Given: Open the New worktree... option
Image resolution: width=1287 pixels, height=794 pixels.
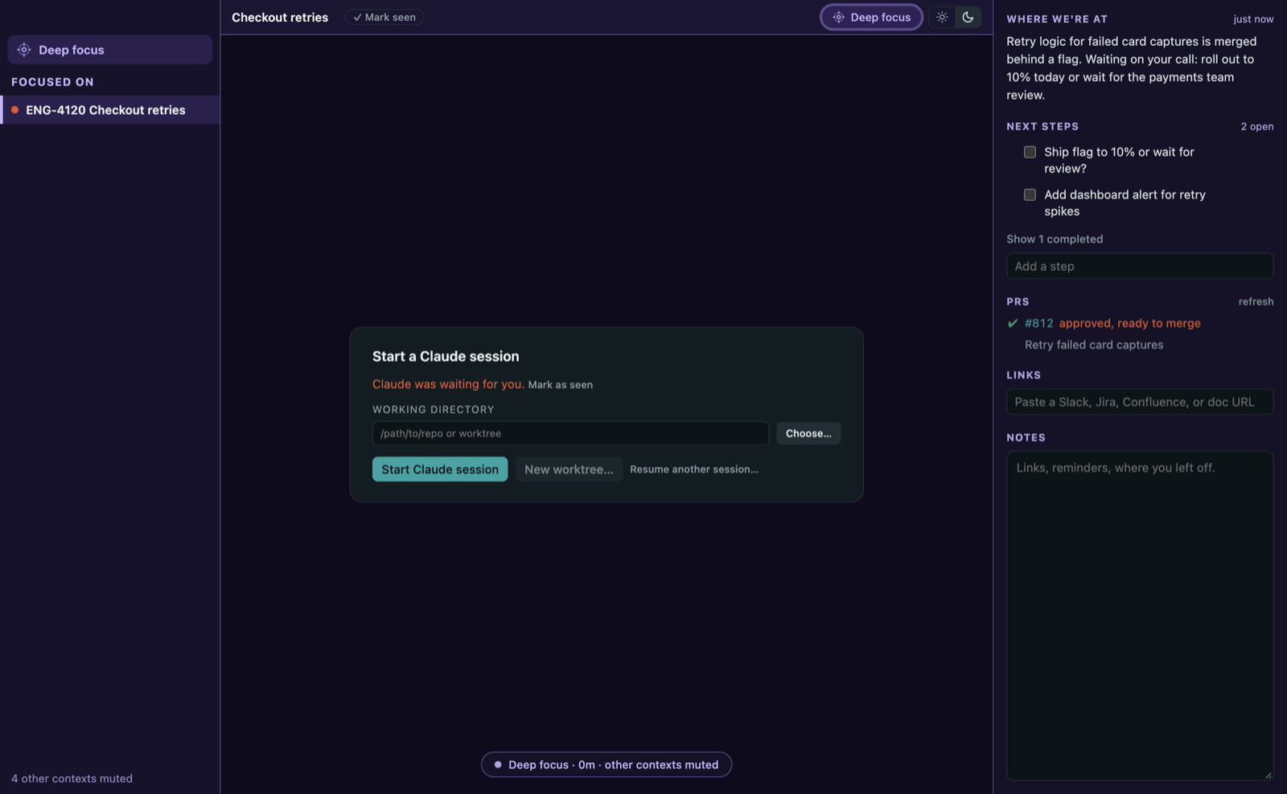Looking at the screenshot, I should point(569,469).
